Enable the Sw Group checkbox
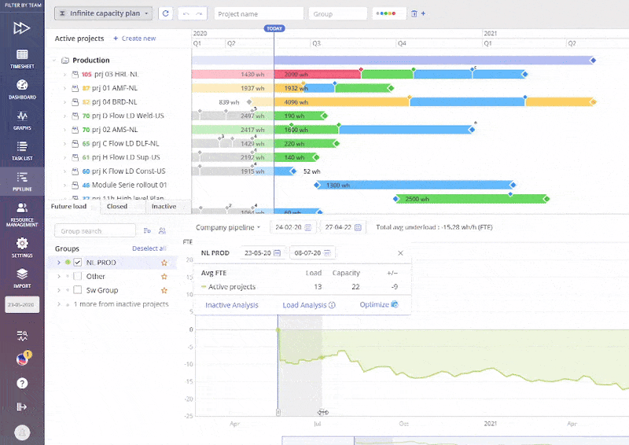Viewport: 629px width, 445px height. coord(78,290)
